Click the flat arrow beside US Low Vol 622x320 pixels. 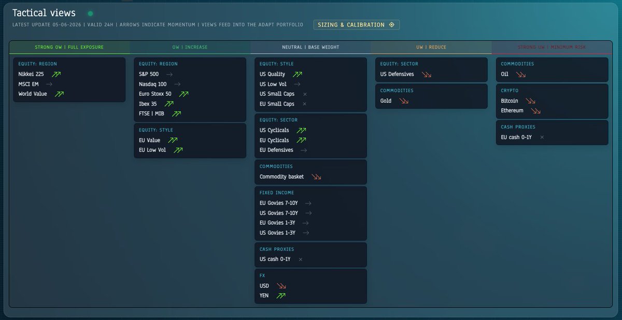click(x=297, y=84)
